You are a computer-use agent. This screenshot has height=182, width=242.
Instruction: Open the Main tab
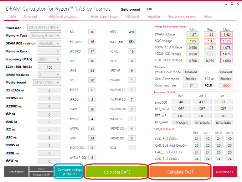[x=12, y=16]
